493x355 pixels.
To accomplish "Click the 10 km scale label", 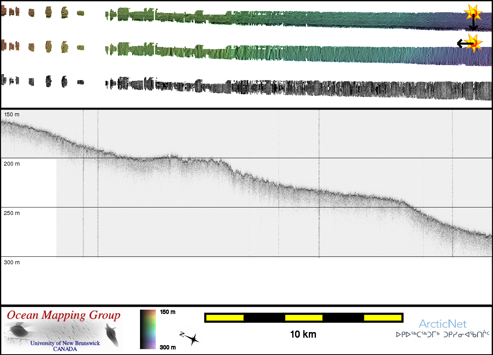I will (x=303, y=334).
